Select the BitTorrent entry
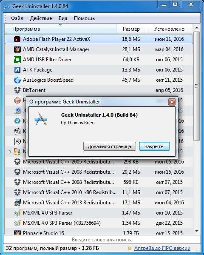Image resolution: width=204 pixels, height=255 pixels. 99,90
